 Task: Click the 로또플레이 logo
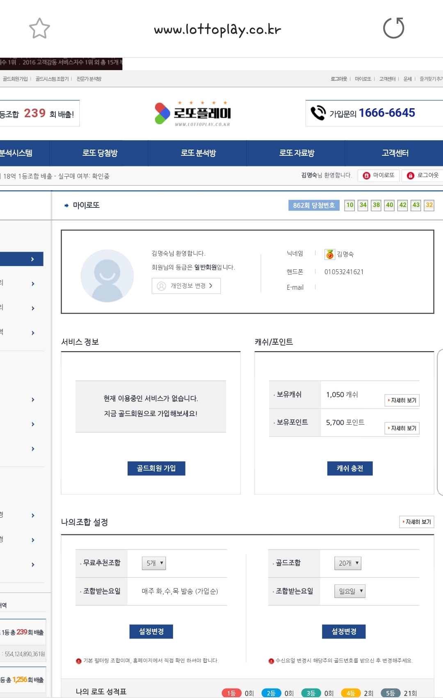(193, 114)
